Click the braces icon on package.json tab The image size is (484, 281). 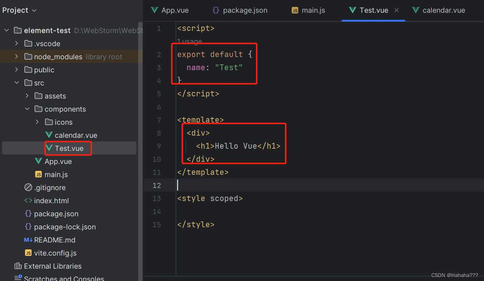click(x=216, y=10)
